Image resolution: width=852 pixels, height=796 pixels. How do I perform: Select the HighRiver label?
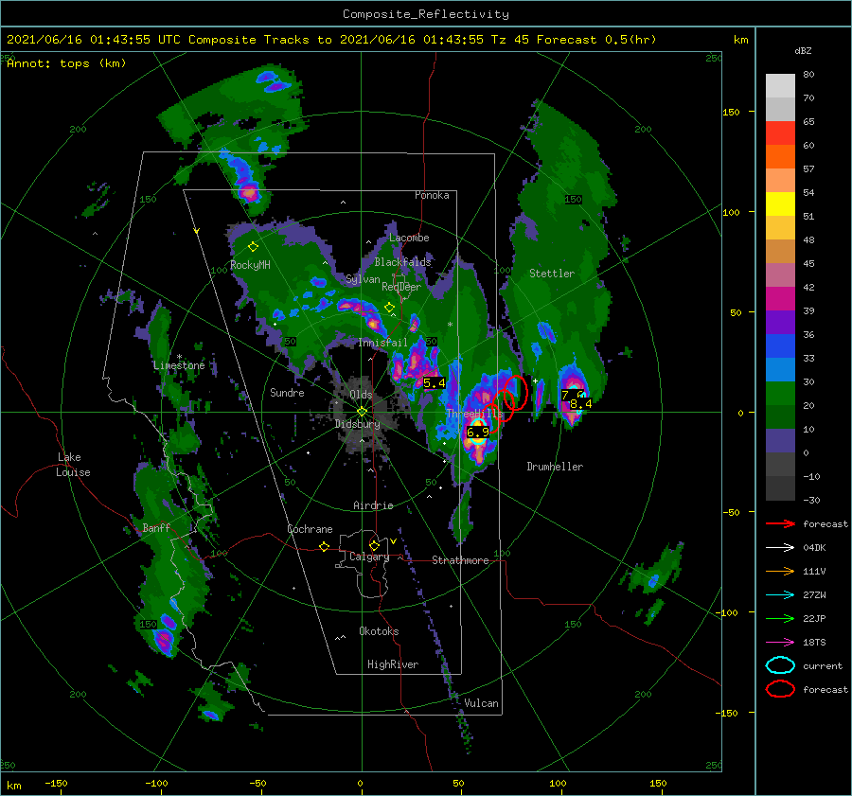click(x=393, y=664)
